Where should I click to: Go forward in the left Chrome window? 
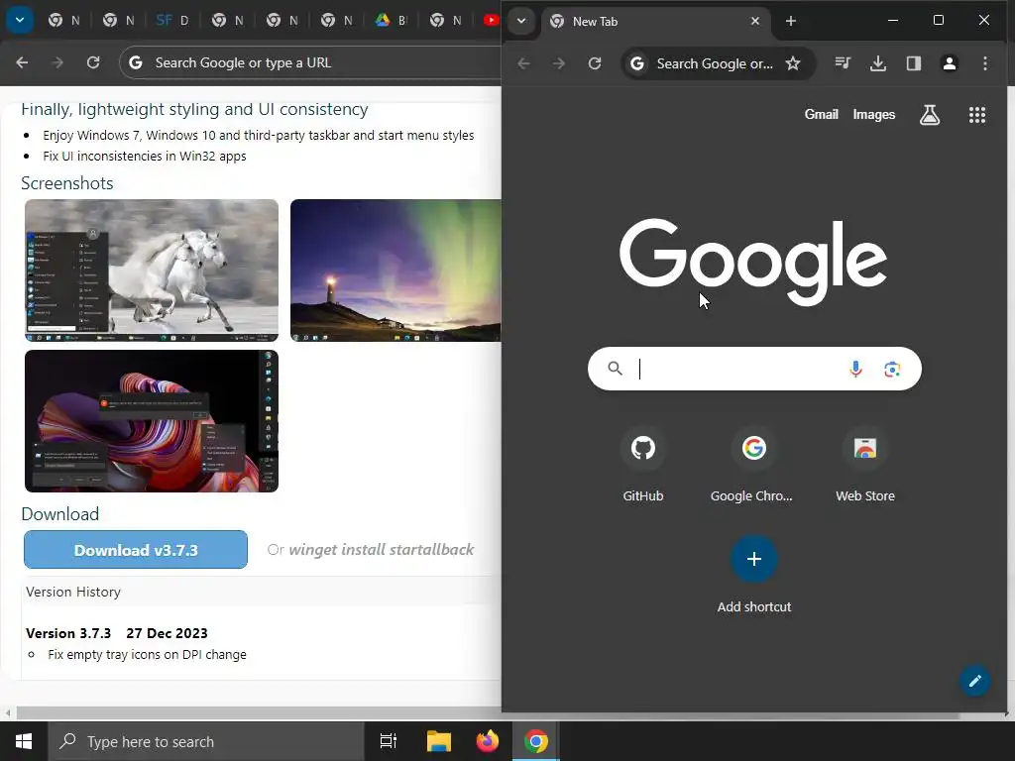click(x=57, y=62)
